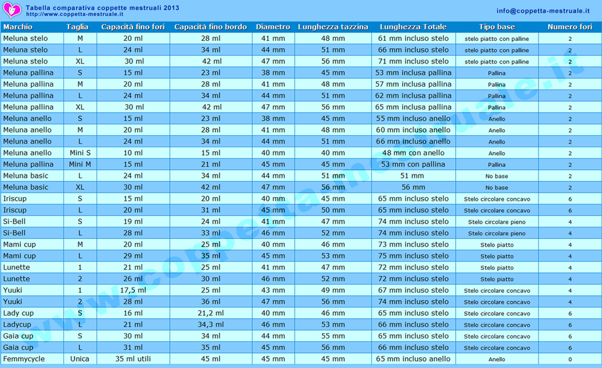This screenshot has width=602, height=368.
Task: Click 'Lady cup' row name
Action: tap(19, 313)
